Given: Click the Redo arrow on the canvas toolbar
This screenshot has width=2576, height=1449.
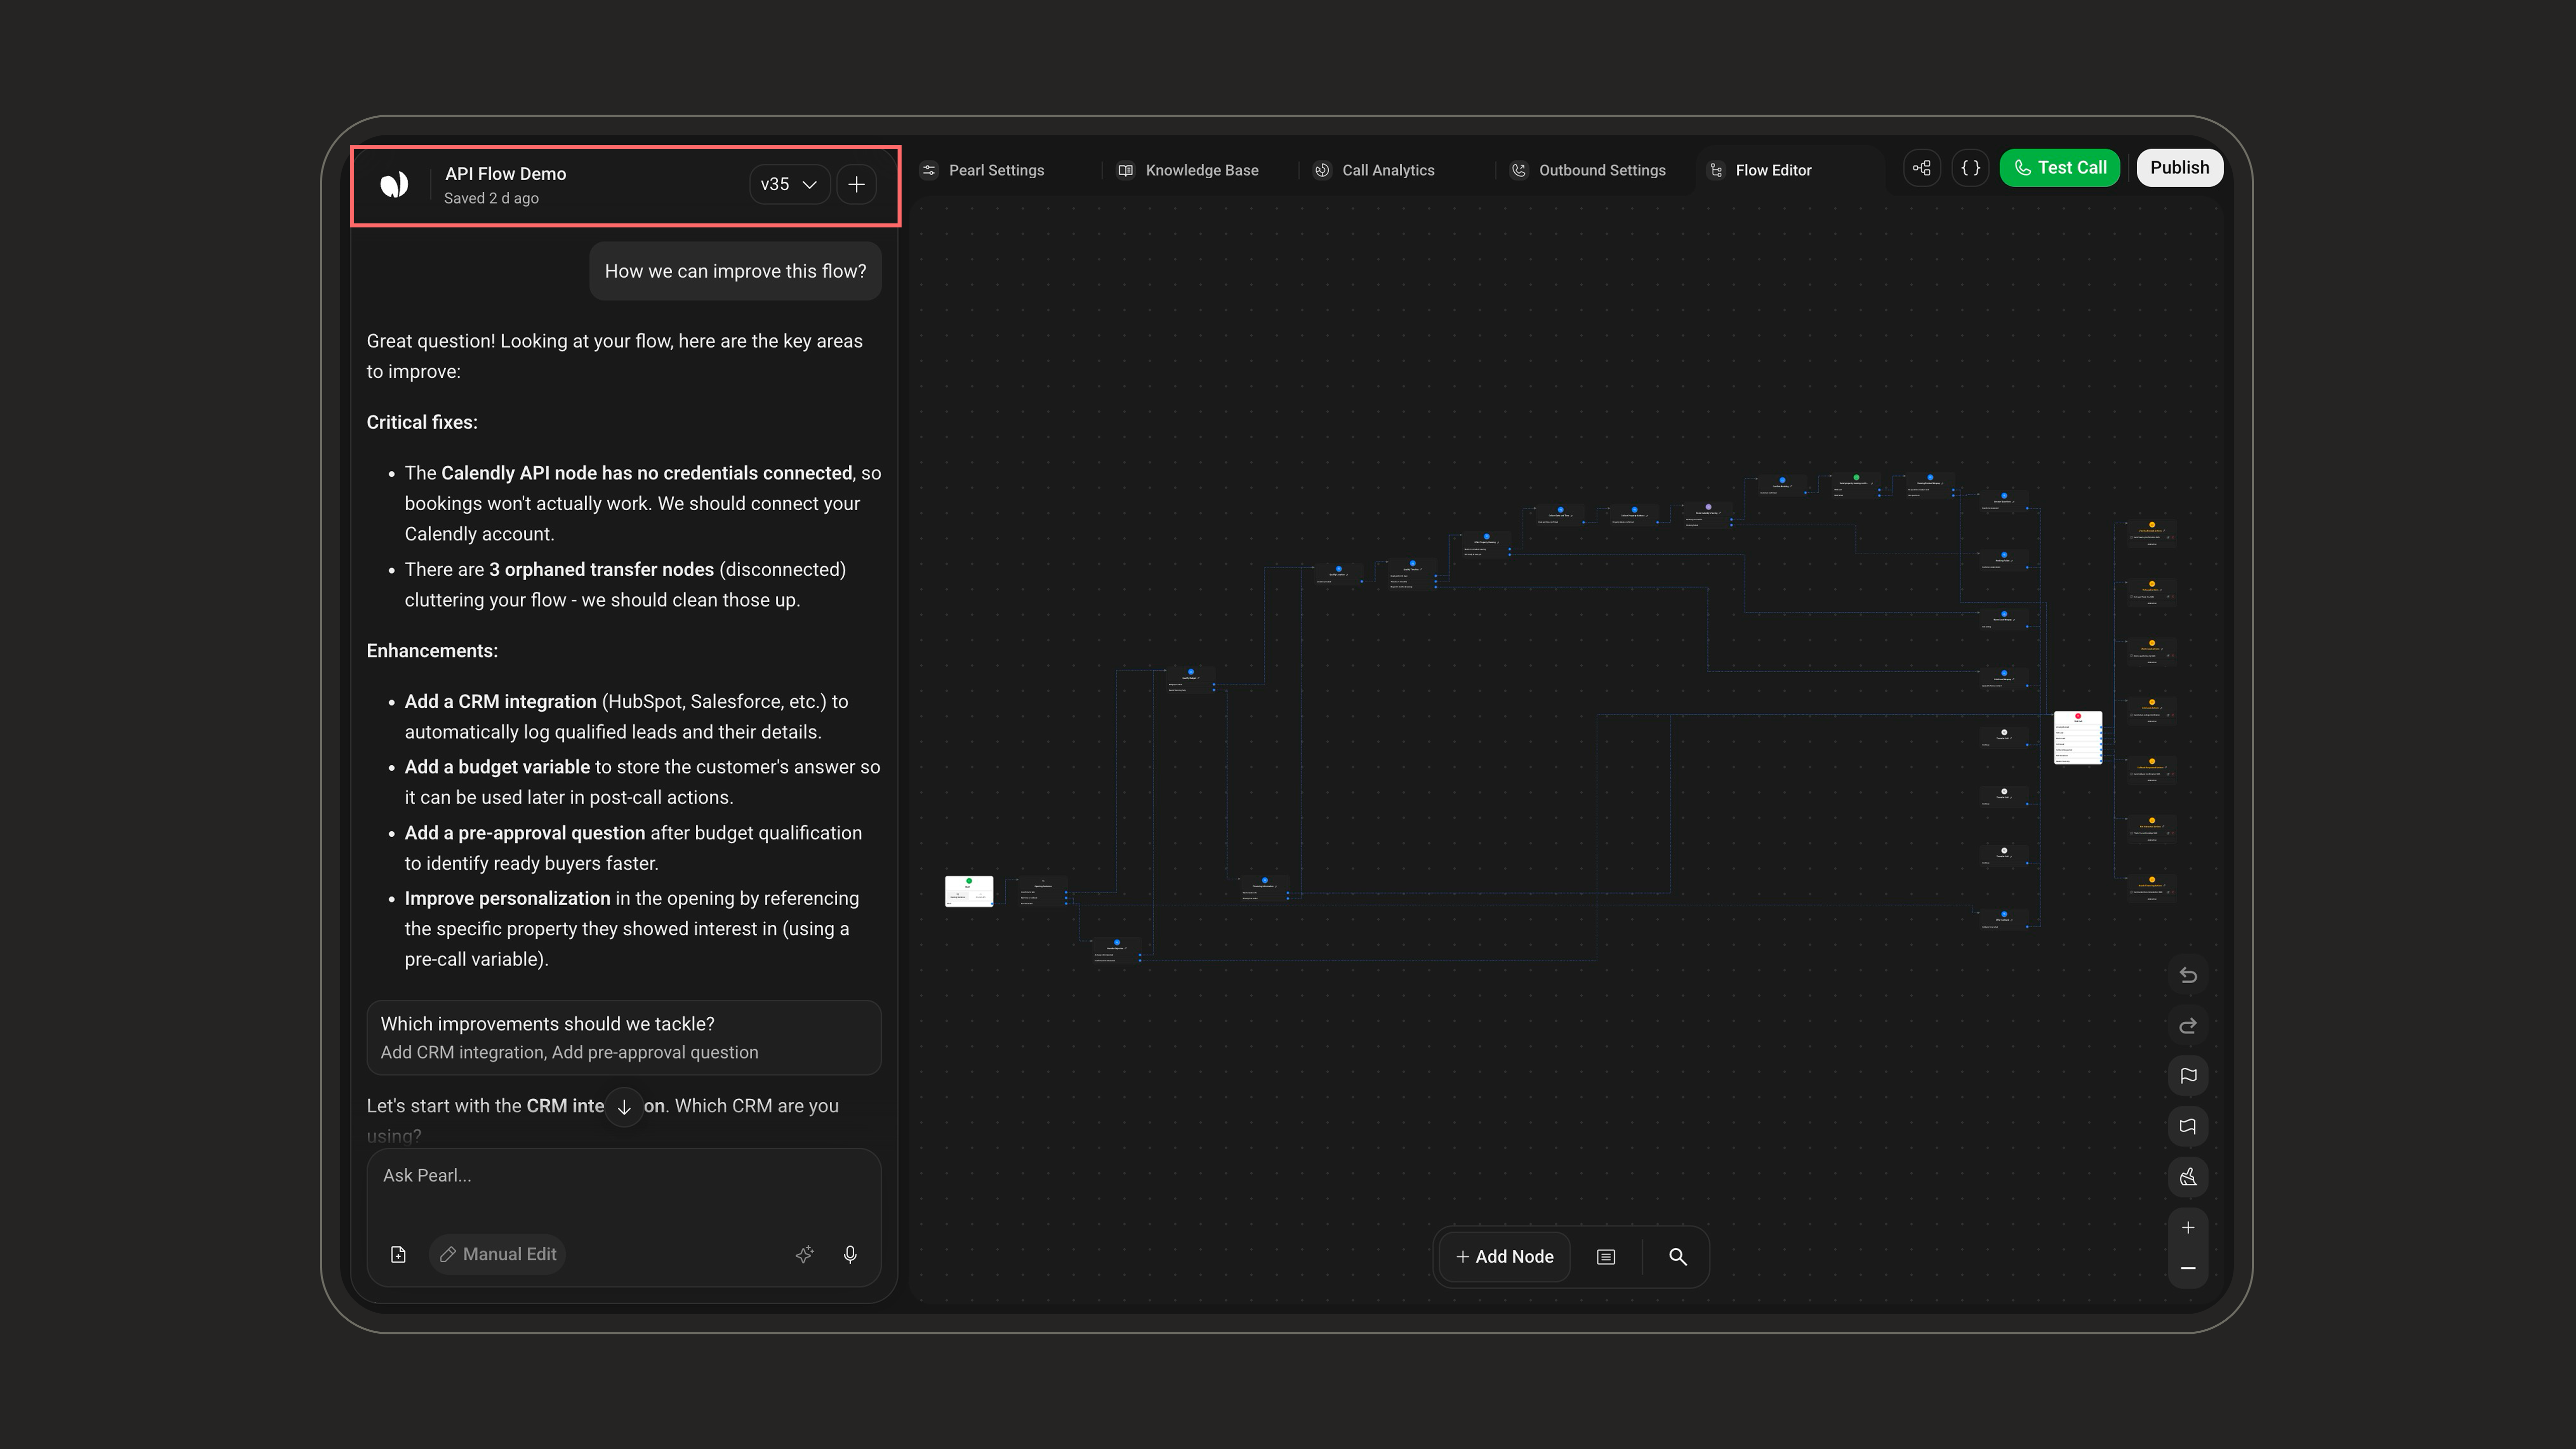Looking at the screenshot, I should pyautogui.click(x=2188, y=1026).
